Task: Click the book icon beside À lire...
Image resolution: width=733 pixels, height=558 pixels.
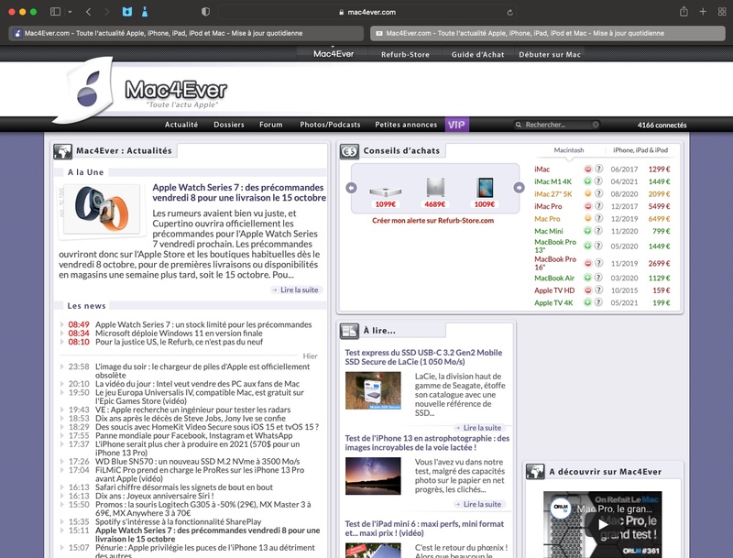Action: (x=349, y=331)
